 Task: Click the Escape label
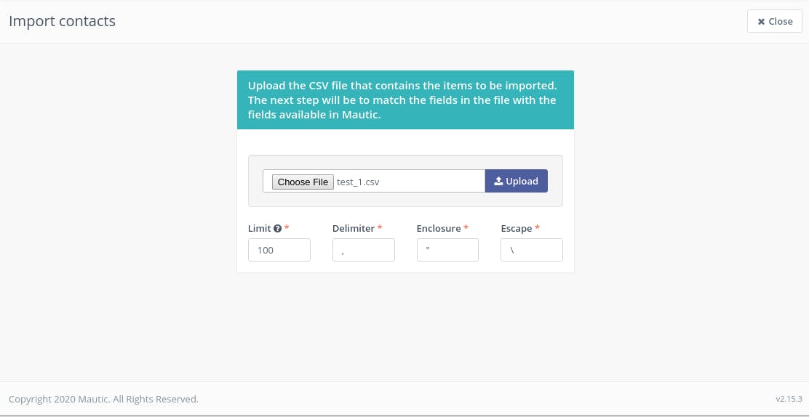coord(517,228)
